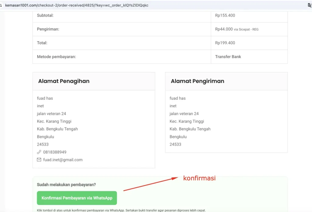The width and height of the screenshot is (312, 212).
Task: Click 'Kab. Bengkulu Tengah' in billing address
Action: 57,129
